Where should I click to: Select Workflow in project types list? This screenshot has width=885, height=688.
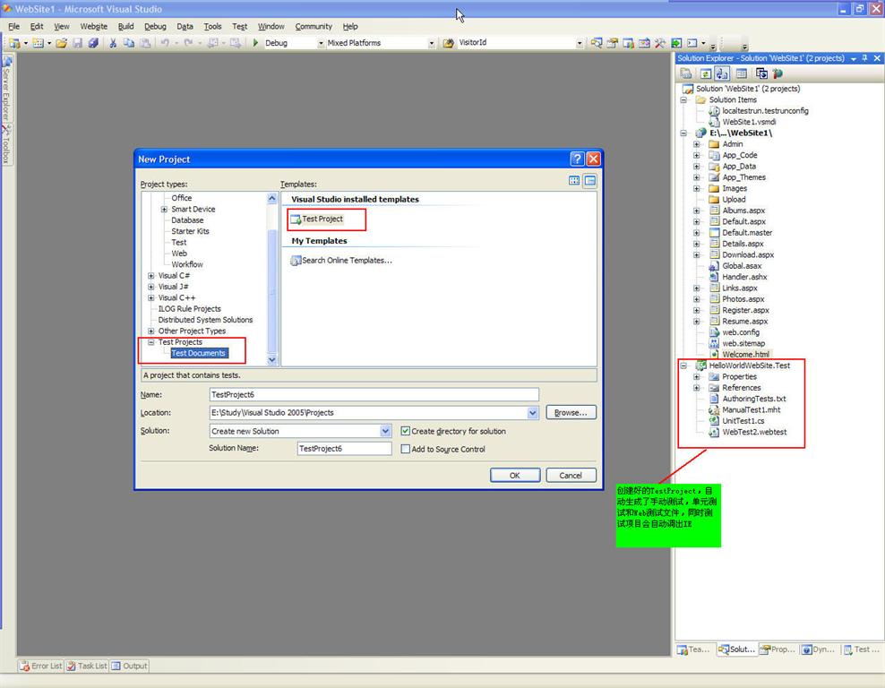tap(187, 264)
